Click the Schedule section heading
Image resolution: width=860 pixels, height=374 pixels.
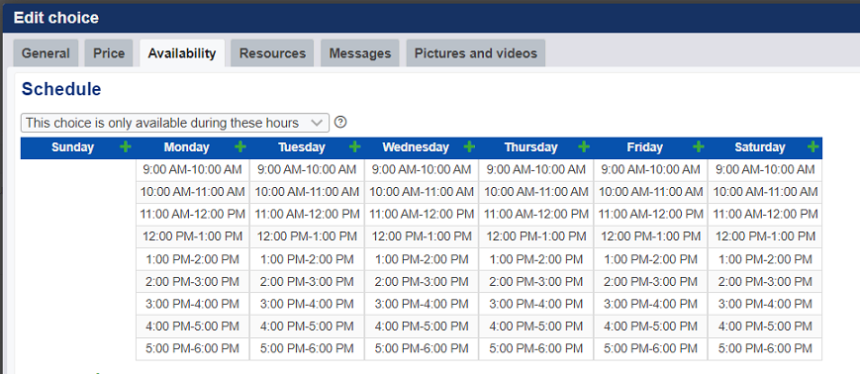coord(61,89)
